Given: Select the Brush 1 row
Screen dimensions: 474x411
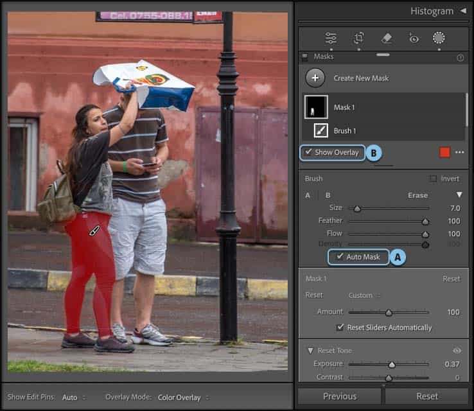Looking at the screenshot, I should tap(383, 130).
